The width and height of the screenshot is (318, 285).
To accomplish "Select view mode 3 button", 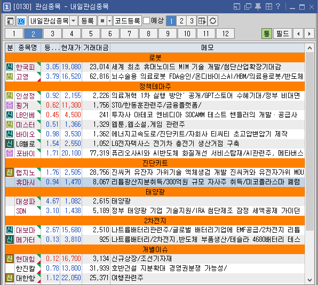I will pyautogui.click(x=192, y=21).
